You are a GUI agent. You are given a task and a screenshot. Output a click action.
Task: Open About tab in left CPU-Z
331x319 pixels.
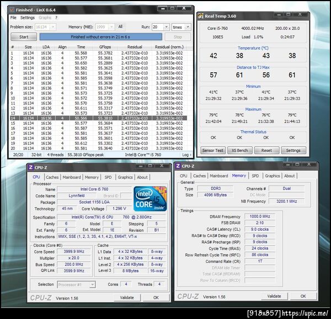pyautogui.click(x=142, y=177)
